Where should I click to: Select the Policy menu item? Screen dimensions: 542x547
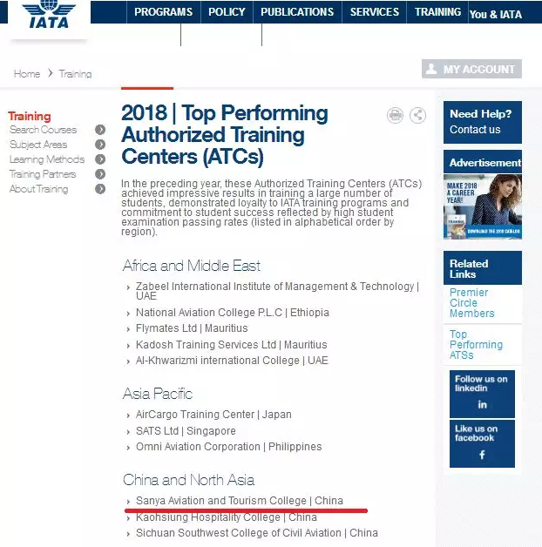pyautogui.click(x=227, y=12)
